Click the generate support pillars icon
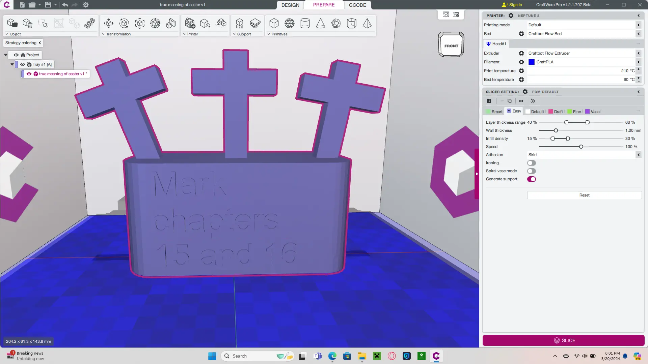This screenshot has width=648, height=364. [240, 23]
